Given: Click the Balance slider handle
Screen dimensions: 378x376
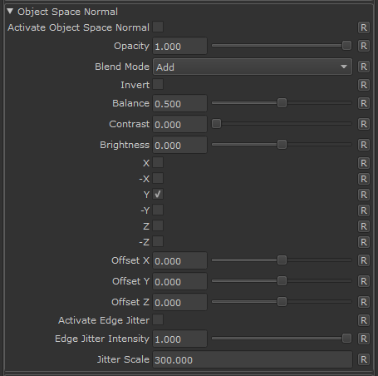Looking at the screenshot, I should point(282,103).
